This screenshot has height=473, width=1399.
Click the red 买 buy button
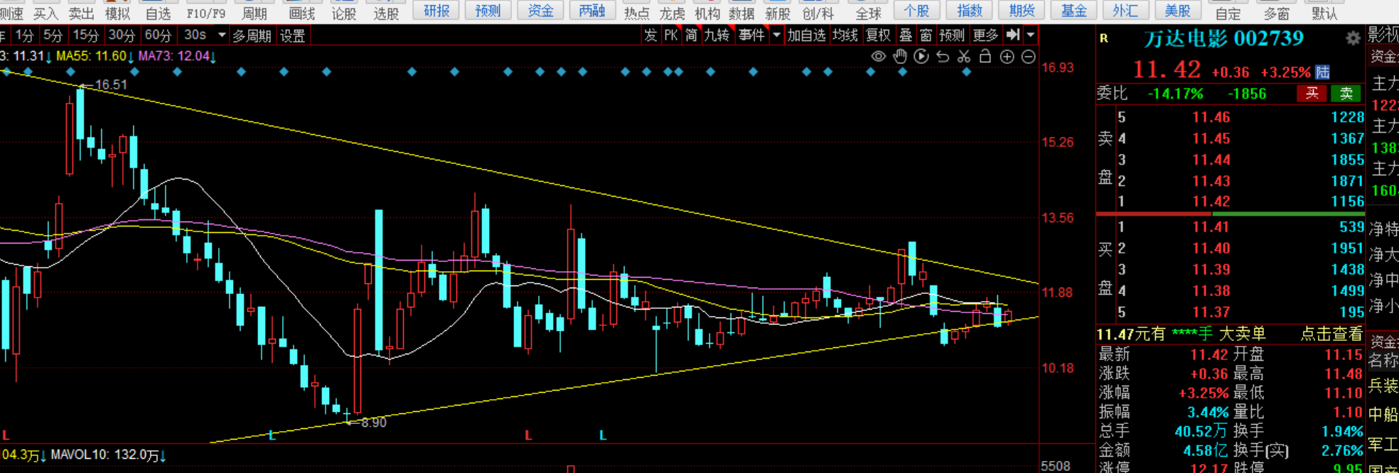click(1312, 93)
